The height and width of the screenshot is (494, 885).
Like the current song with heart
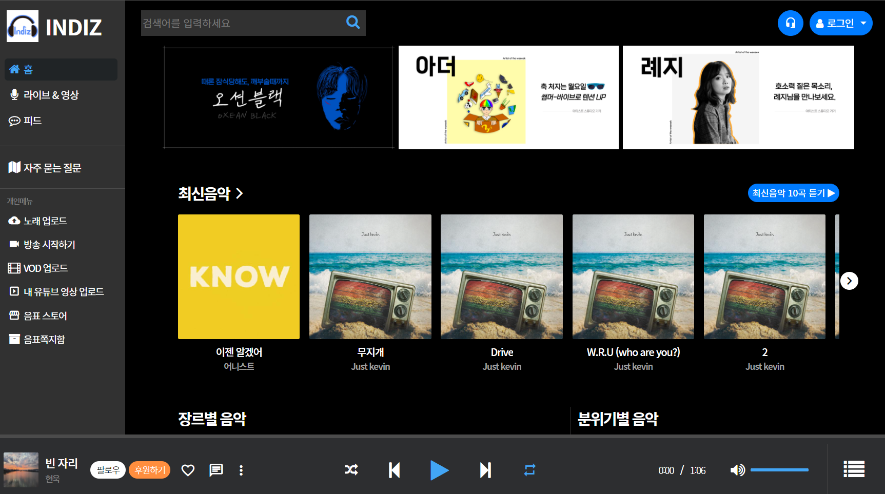(x=188, y=470)
